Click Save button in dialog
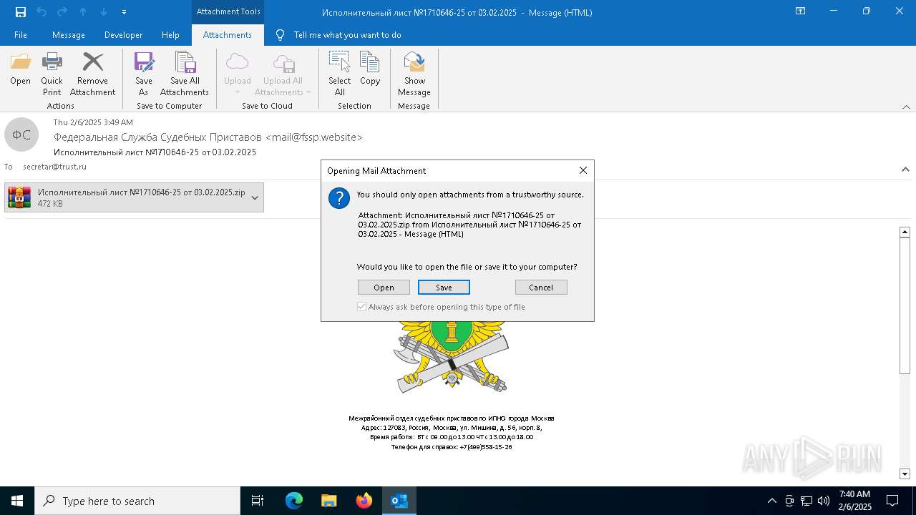The height and width of the screenshot is (515, 916). [444, 287]
